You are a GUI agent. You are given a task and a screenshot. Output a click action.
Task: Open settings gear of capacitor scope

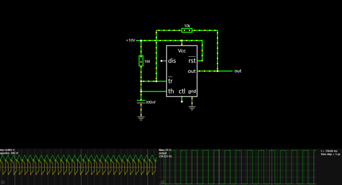pos(2,182)
